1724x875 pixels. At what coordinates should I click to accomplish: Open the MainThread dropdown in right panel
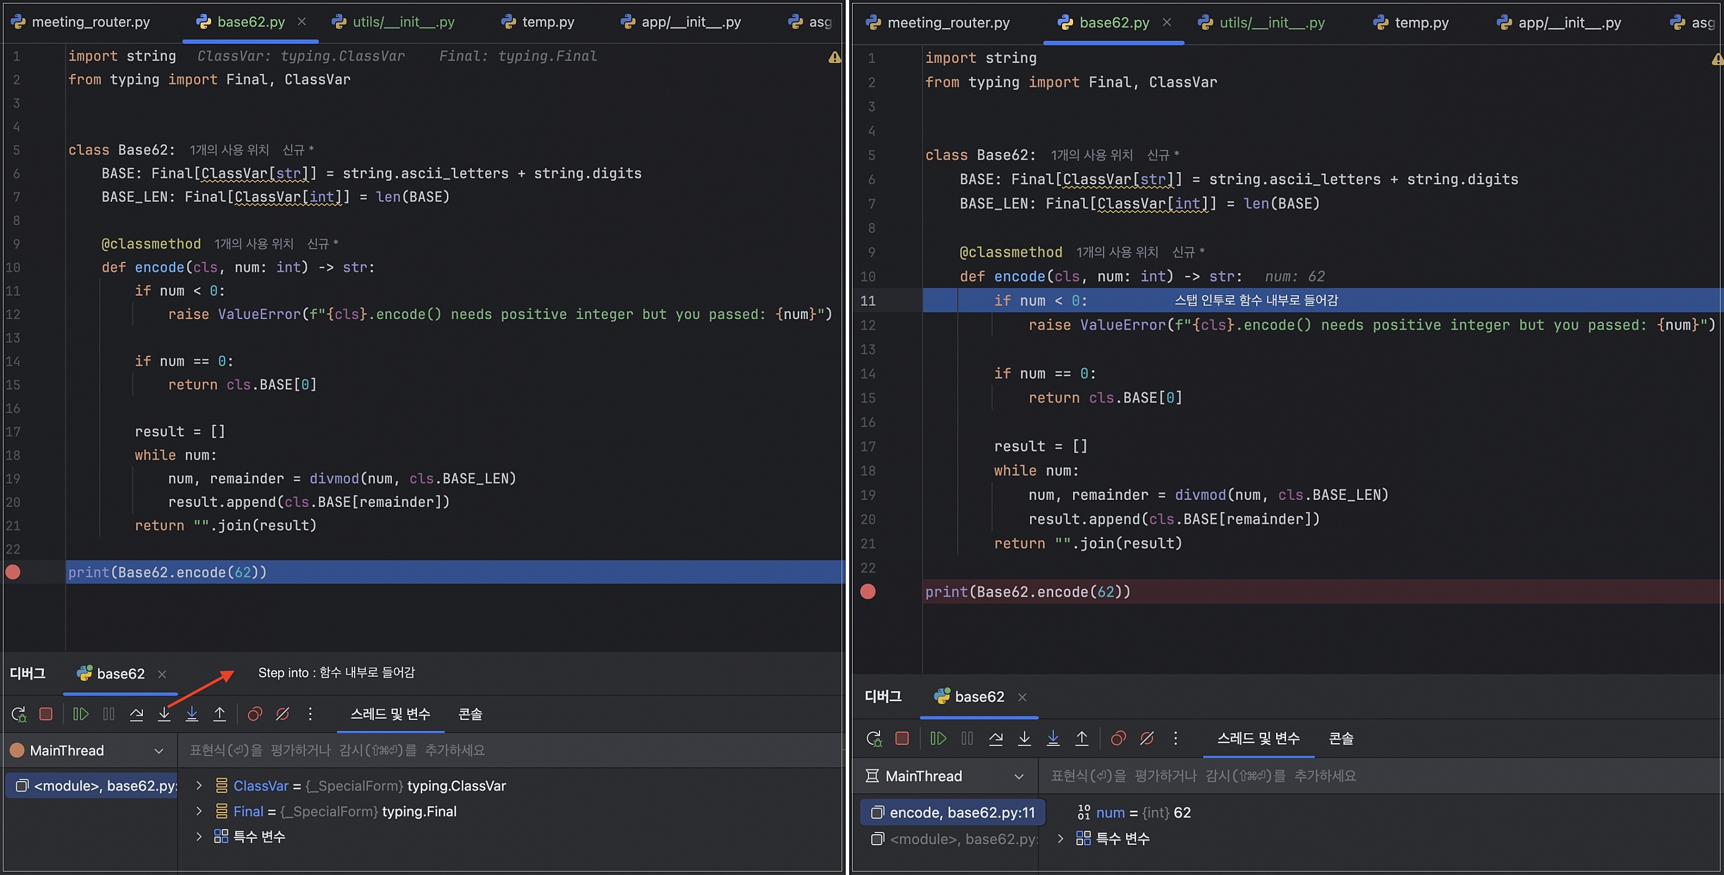pos(1019,776)
